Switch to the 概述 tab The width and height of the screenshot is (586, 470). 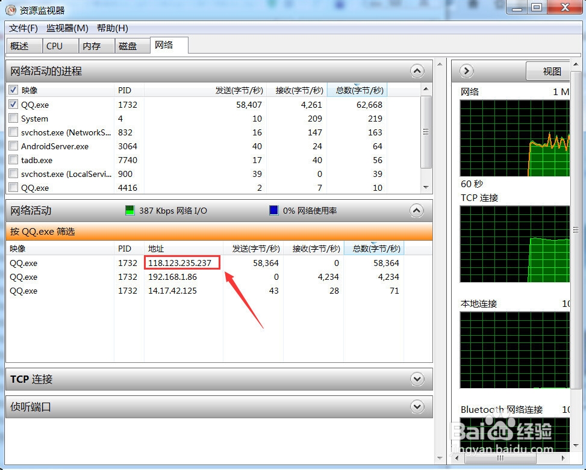[x=25, y=46]
